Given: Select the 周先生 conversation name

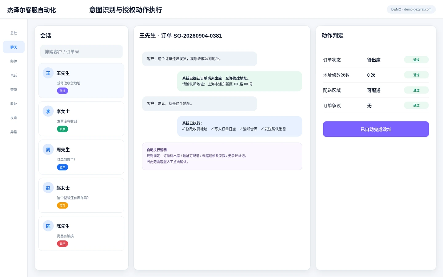Looking at the screenshot, I should 63,150.
